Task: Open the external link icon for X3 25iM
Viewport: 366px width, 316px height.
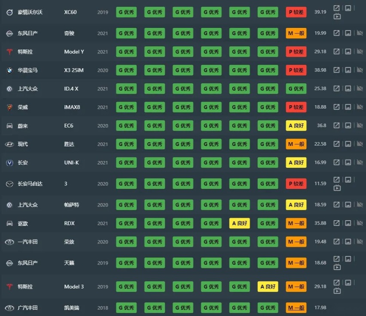Action: pyautogui.click(x=336, y=70)
